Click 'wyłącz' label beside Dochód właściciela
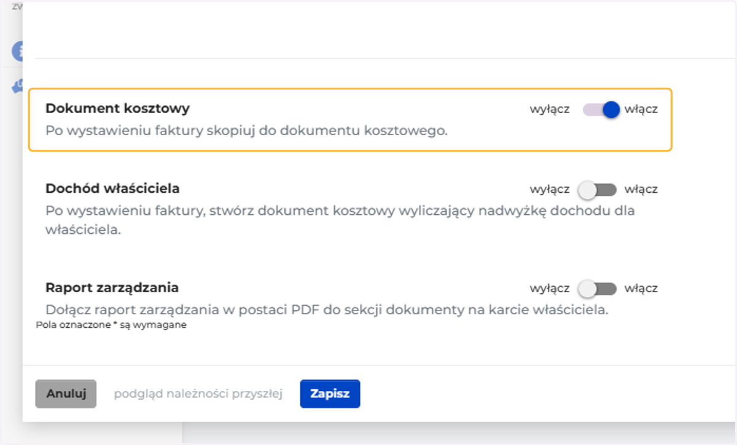The width and height of the screenshot is (737, 445). [550, 190]
